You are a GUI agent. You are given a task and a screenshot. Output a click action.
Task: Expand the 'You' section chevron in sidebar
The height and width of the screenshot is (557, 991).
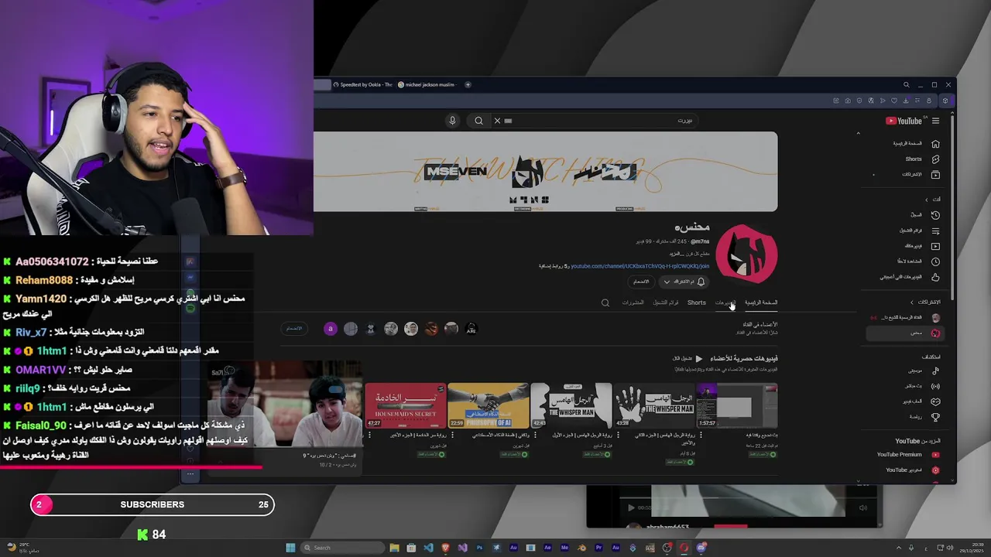point(925,200)
